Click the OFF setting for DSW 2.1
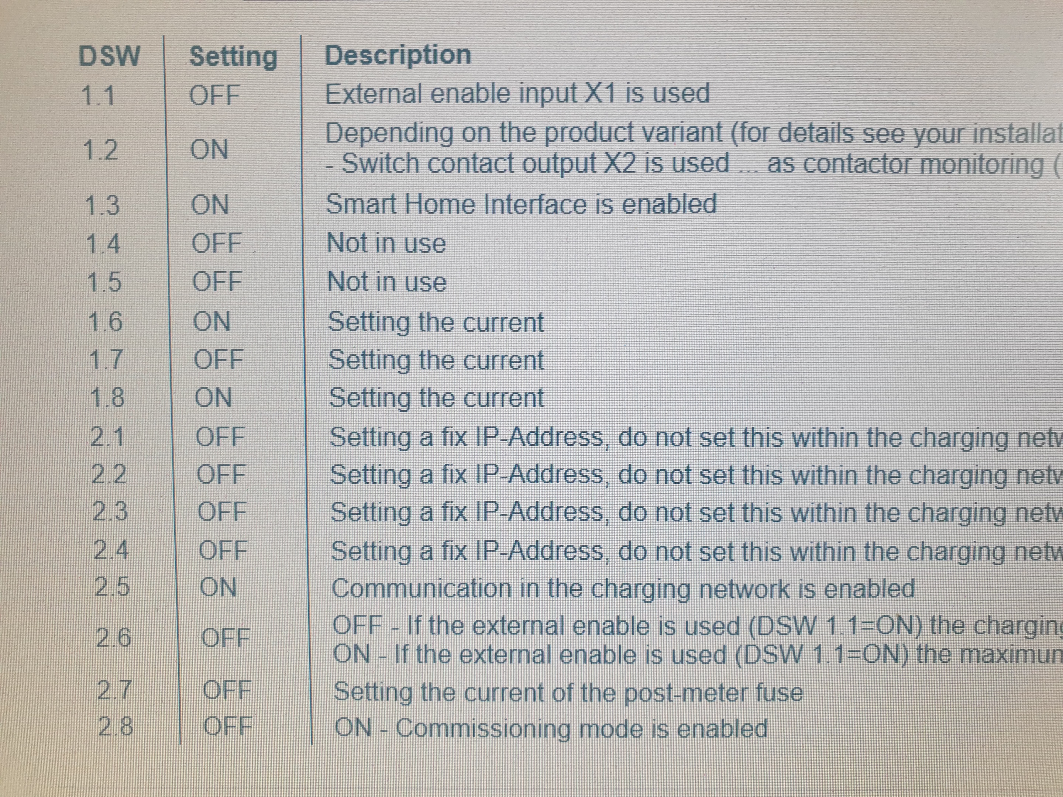 [220, 437]
